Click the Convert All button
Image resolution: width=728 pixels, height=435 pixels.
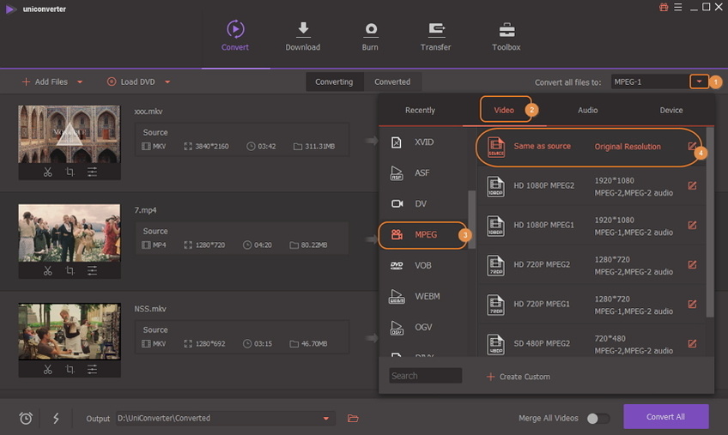tap(666, 416)
